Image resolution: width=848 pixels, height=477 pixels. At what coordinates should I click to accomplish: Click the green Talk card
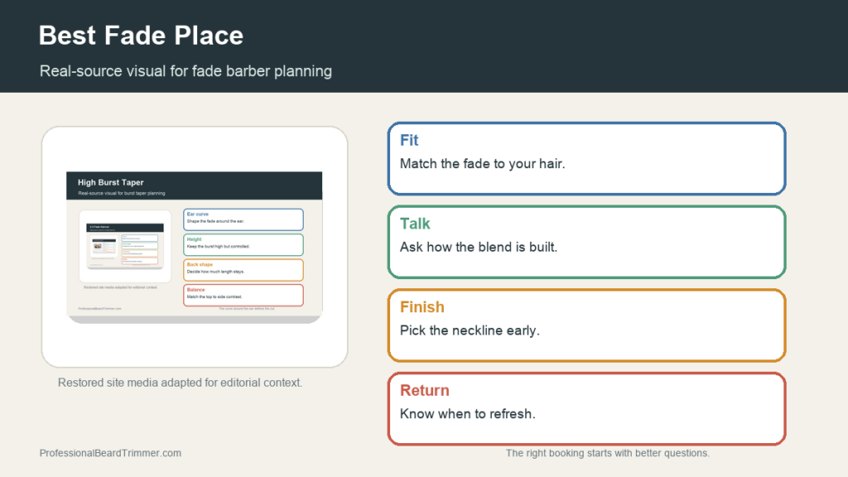(587, 242)
